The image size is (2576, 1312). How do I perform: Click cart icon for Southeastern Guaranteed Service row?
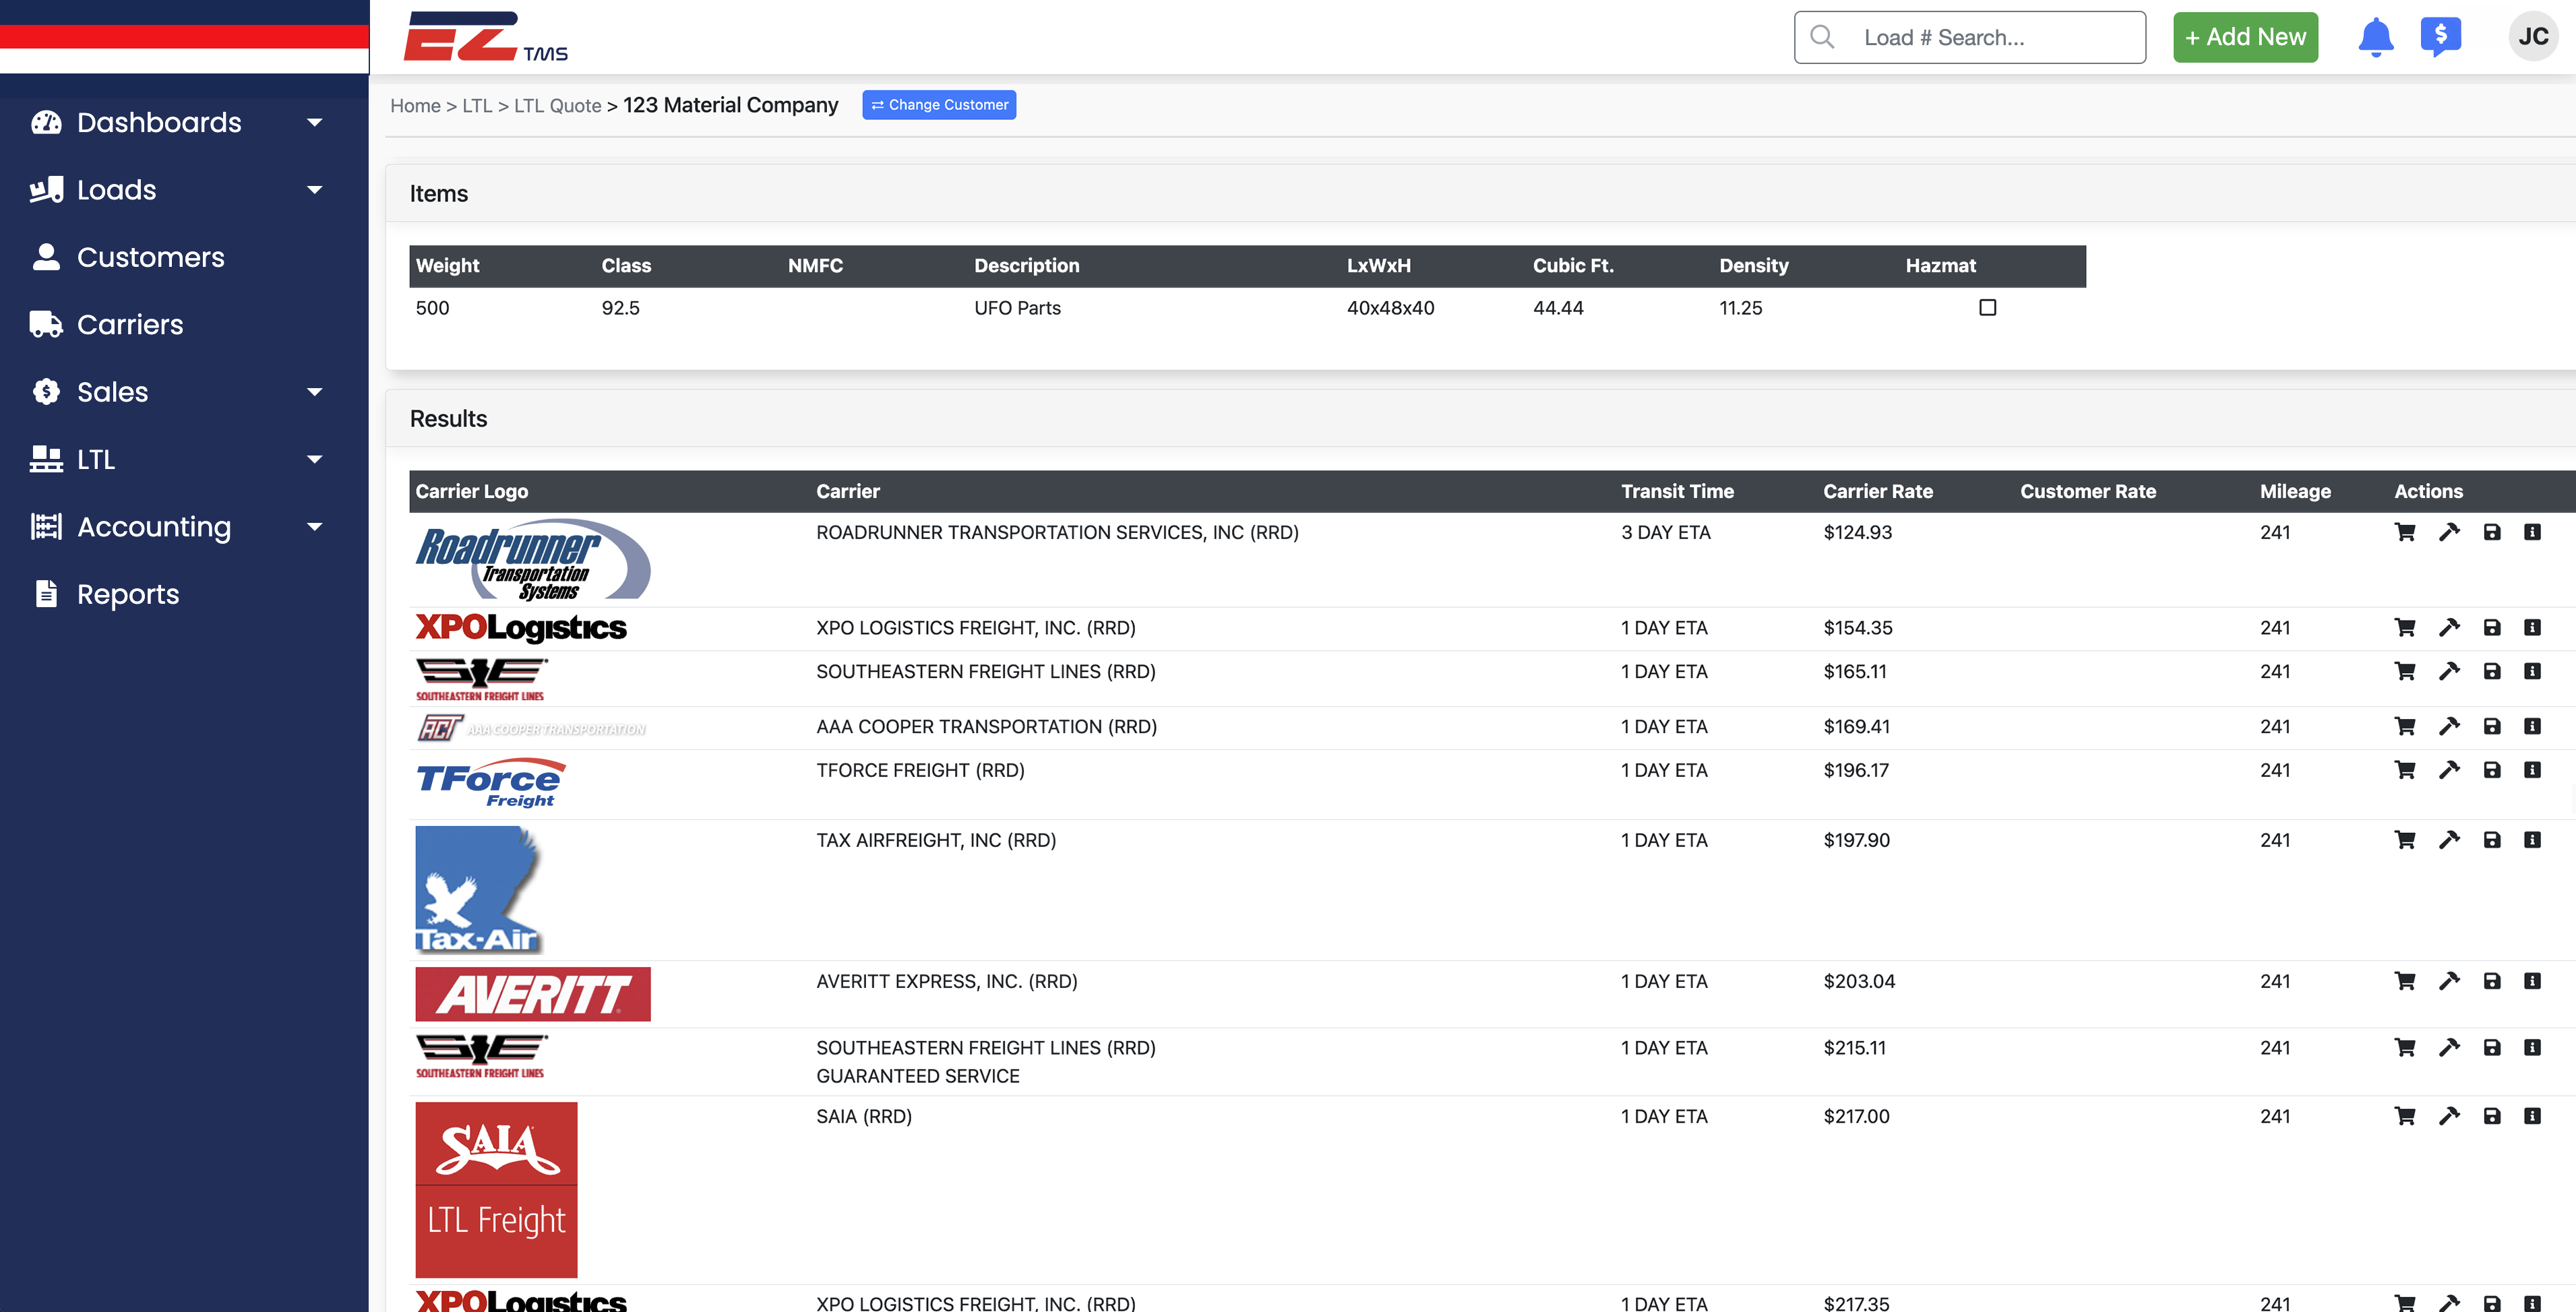coord(2405,1048)
